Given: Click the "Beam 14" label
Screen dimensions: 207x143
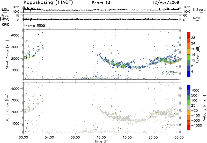Looking at the screenshot, I should (101, 3).
